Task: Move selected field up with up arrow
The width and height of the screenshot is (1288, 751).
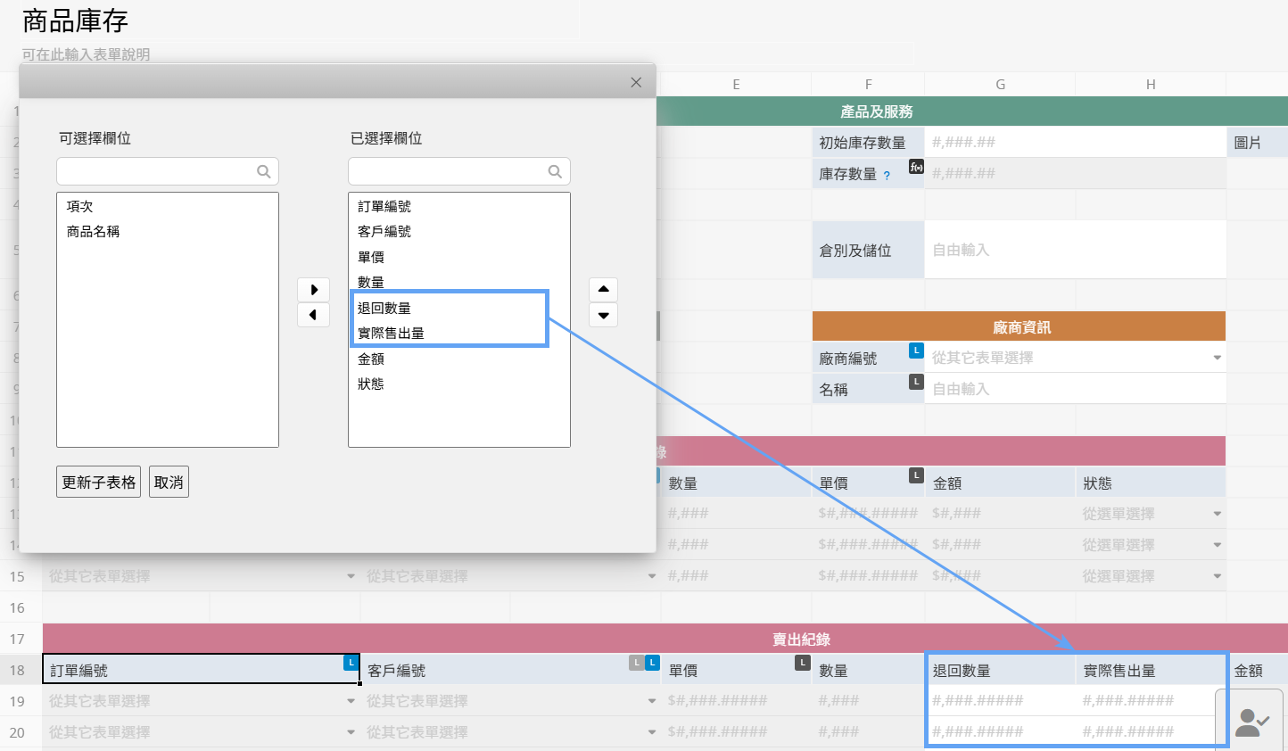Action: pyautogui.click(x=603, y=290)
